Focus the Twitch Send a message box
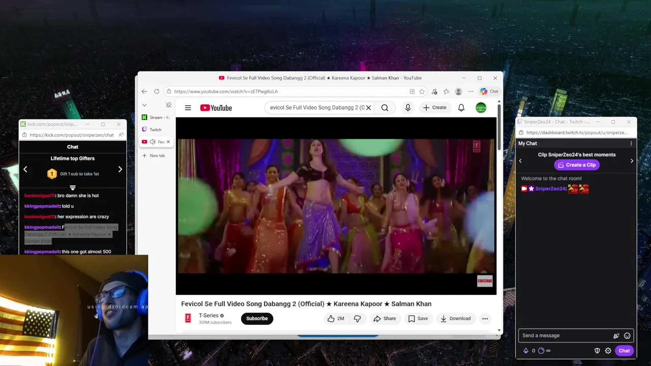The height and width of the screenshot is (366, 651). pyautogui.click(x=566, y=335)
